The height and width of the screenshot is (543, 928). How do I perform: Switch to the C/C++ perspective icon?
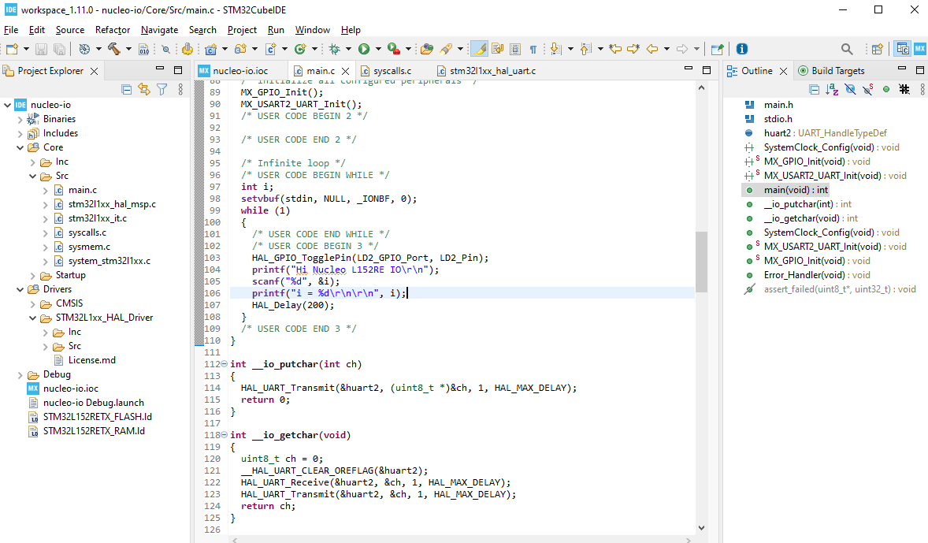(x=903, y=49)
